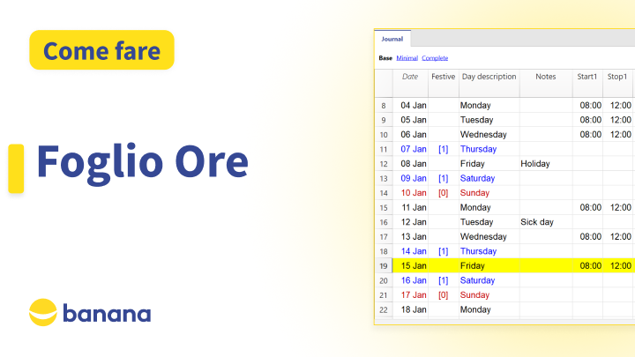Screen dimensions: 635x357
Task: Select row number 8 header
Action: [384, 106]
